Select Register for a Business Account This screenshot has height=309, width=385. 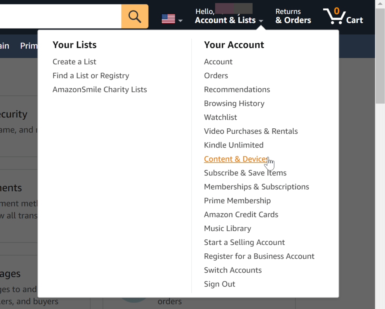[259, 256]
